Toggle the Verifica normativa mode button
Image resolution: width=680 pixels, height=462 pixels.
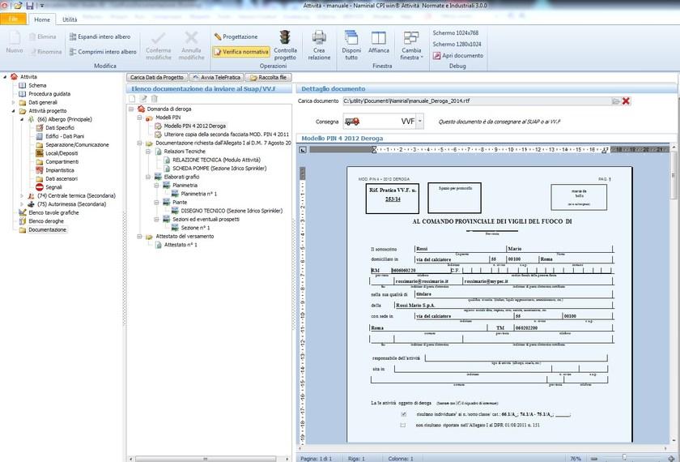241,51
